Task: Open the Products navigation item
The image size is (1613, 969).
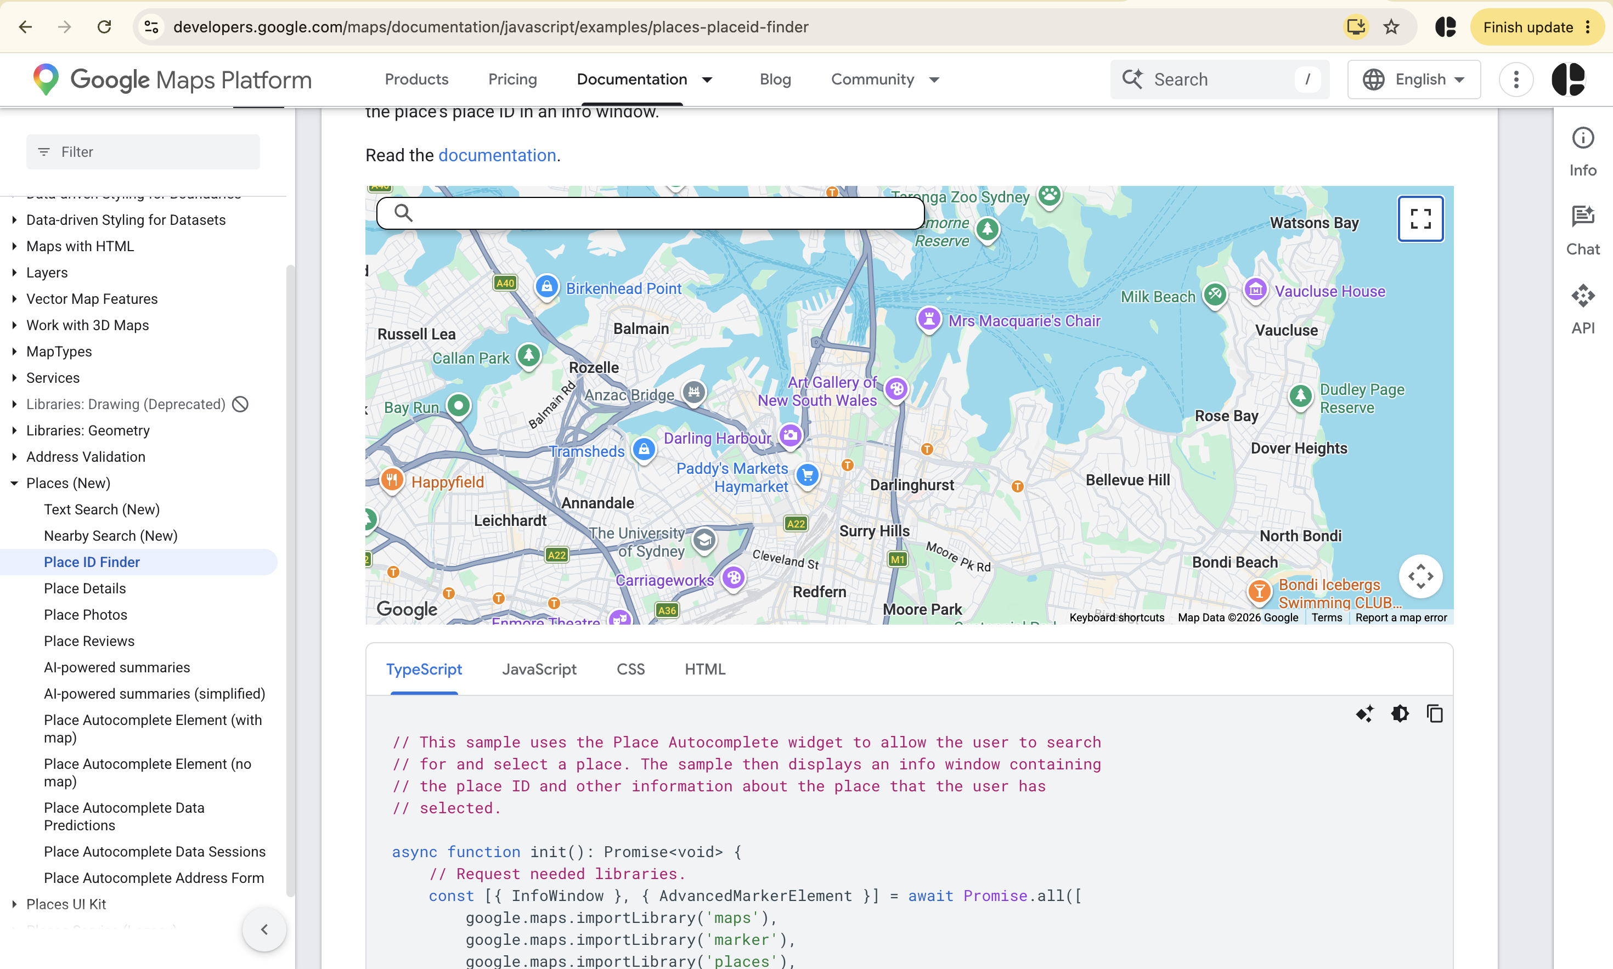Action: pos(416,80)
